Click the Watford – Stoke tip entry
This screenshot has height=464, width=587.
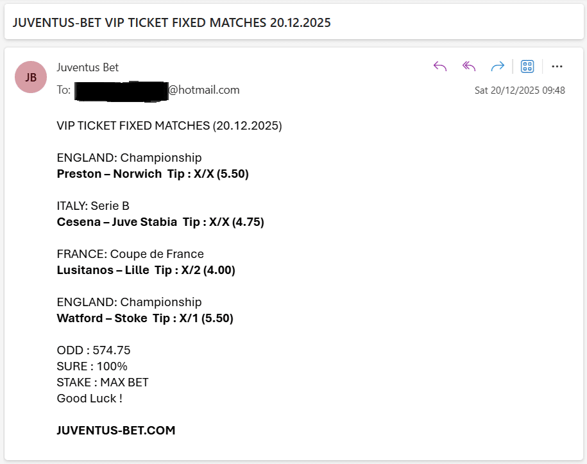point(144,318)
